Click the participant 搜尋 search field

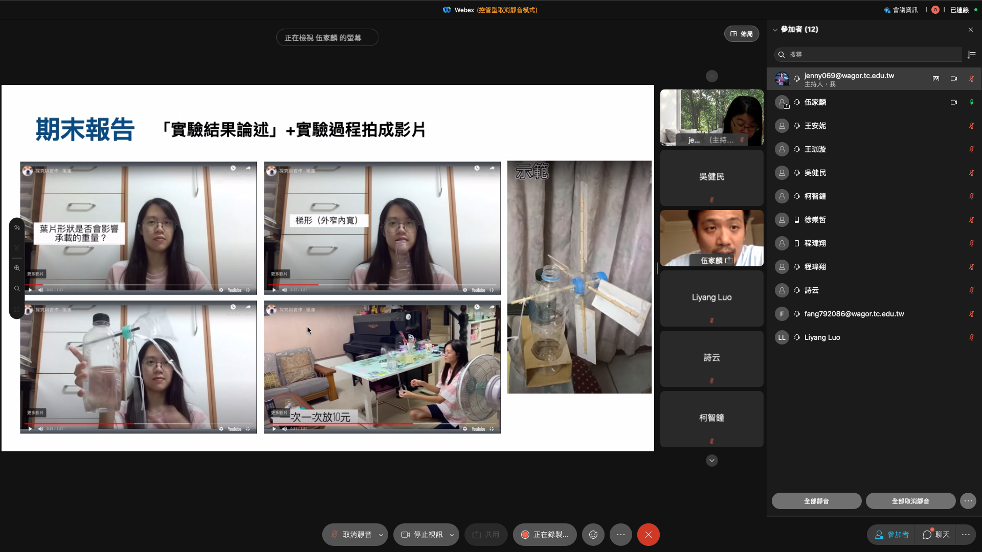(x=869, y=55)
